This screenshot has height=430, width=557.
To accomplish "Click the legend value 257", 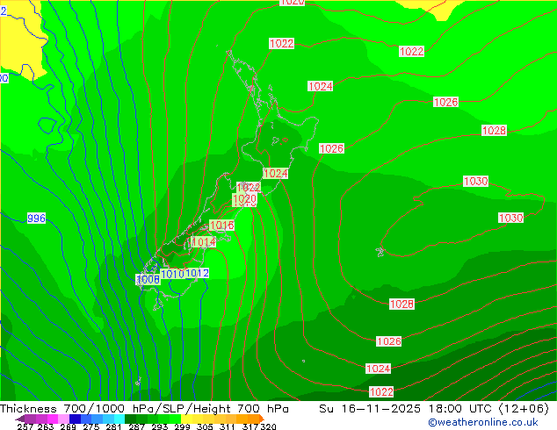I will click(25, 426).
